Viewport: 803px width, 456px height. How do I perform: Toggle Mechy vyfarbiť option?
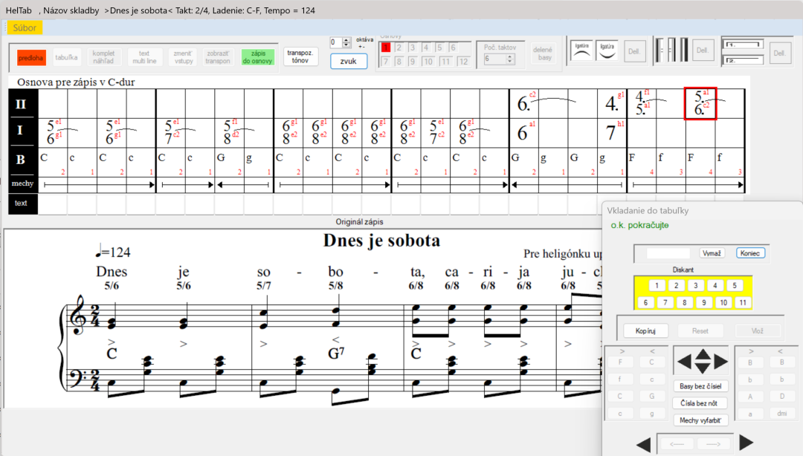pyautogui.click(x=700, y=420)
